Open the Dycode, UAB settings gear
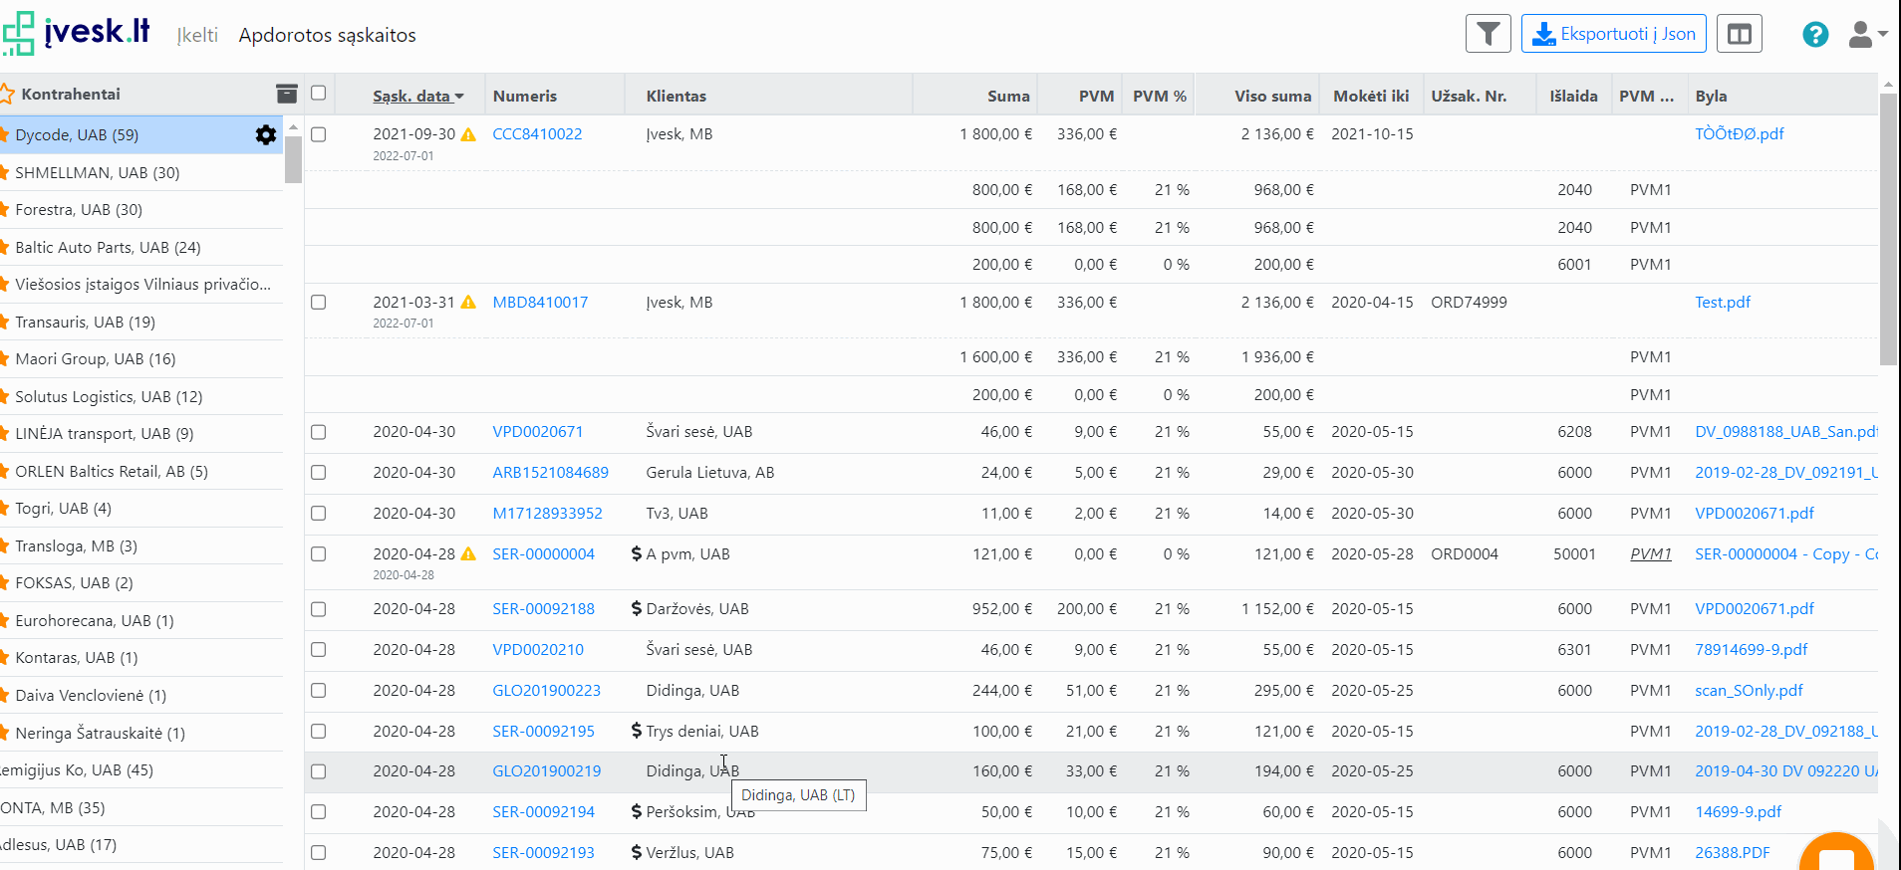1901x870 pixels. tap(266, 134)
